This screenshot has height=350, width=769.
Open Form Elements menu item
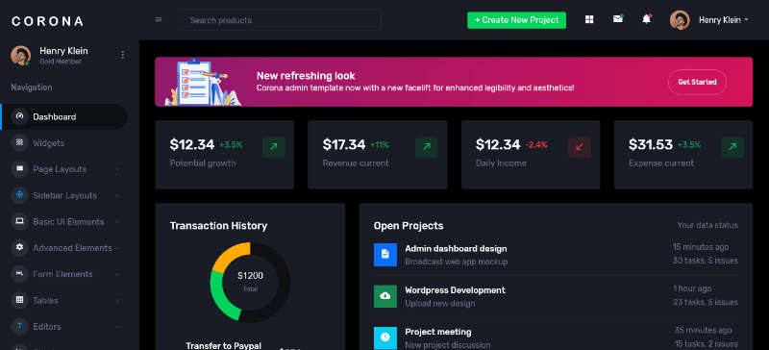click(x=63, y=274)
